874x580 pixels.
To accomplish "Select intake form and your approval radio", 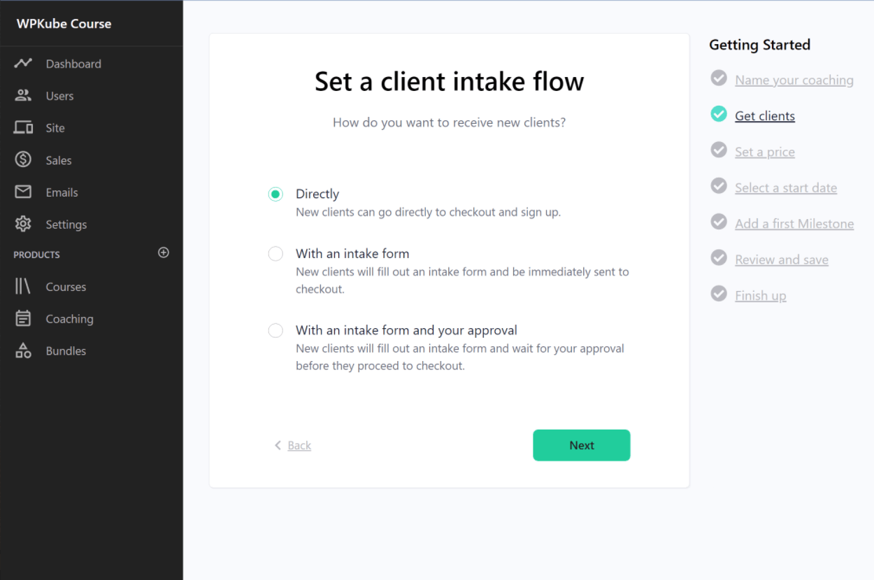I will click(x=275, y=330).
